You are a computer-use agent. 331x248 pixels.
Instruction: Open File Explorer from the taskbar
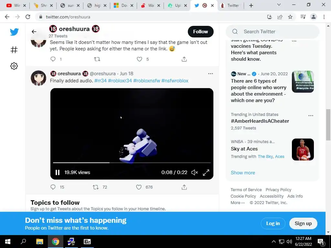click(x=39, y=242)
